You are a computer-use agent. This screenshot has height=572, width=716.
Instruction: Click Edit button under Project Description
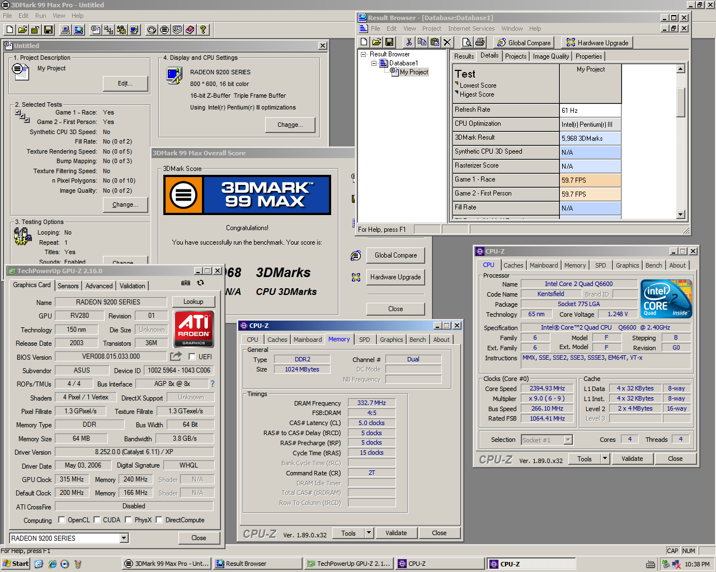tap(125, 83)
